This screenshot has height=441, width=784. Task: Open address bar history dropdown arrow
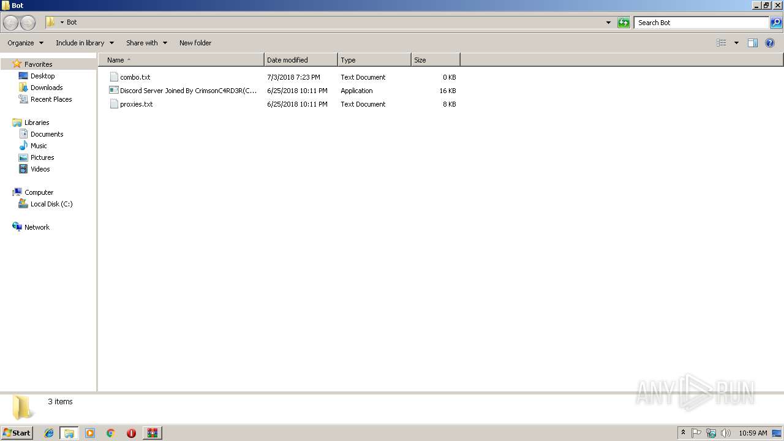click(608, 23)
